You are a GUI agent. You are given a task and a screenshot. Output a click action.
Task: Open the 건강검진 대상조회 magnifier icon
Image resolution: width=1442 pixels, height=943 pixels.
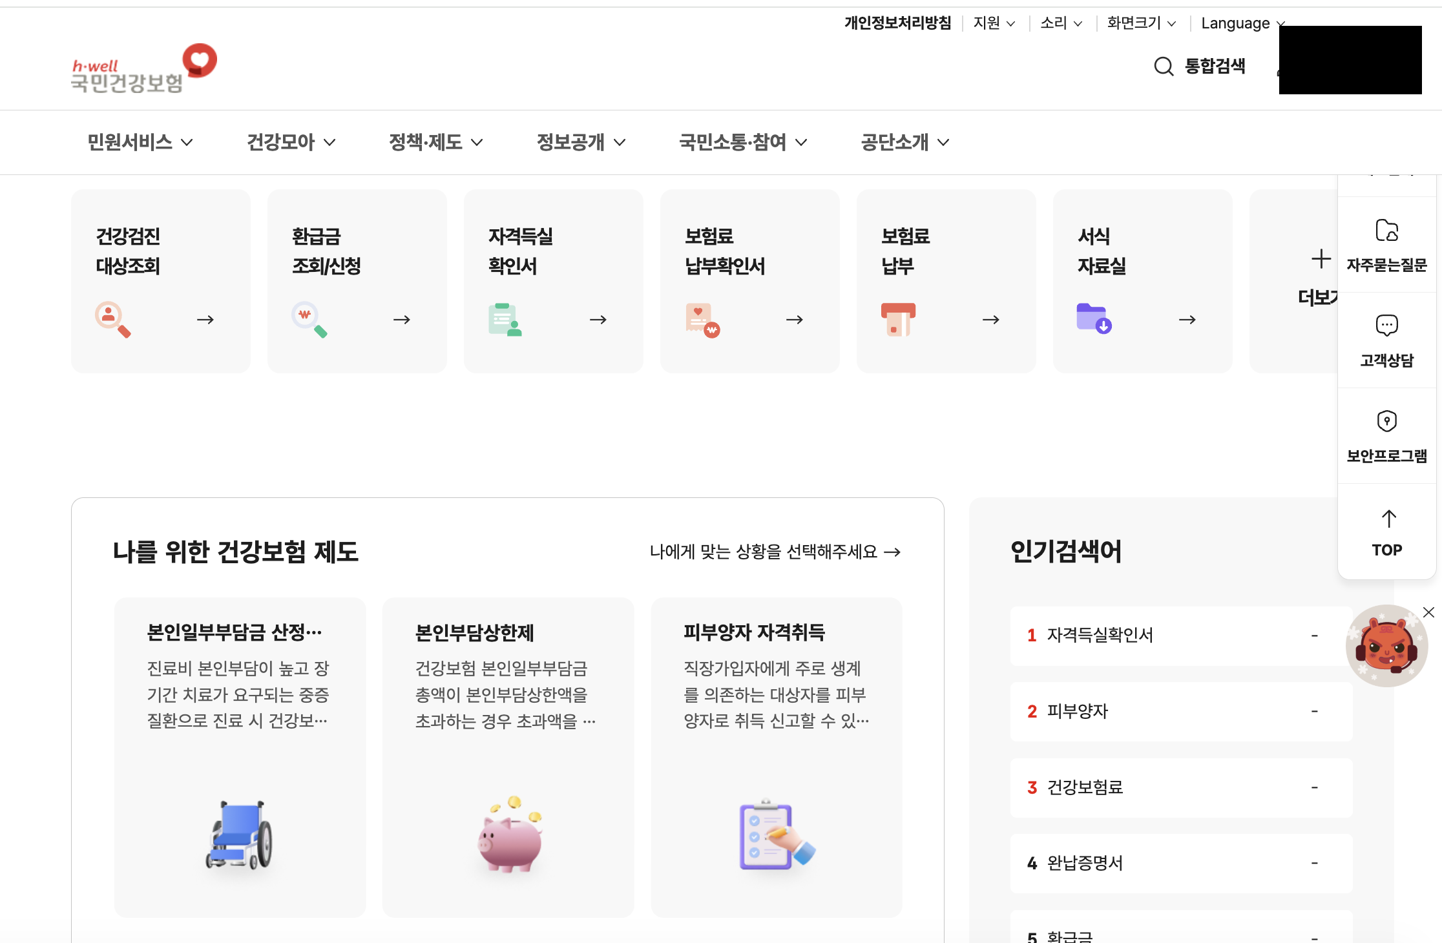(112, 319)
